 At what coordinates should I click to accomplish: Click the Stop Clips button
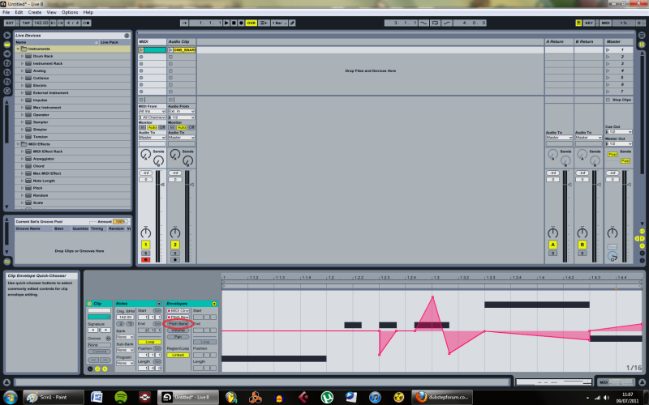click(619, 100)
